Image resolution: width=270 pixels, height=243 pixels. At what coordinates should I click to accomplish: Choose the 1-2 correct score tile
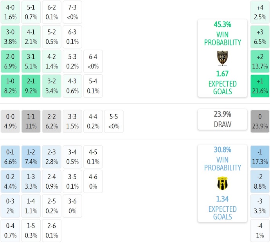pyautogui.click(x=31, y=157)
